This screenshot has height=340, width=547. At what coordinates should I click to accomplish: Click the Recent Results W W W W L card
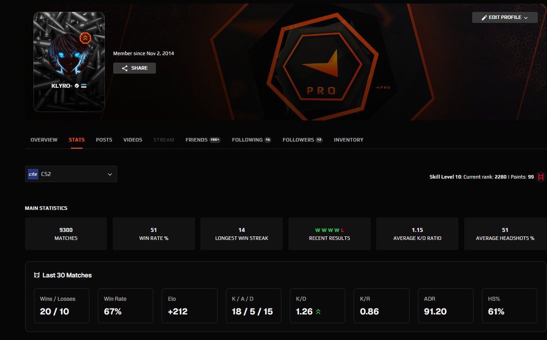(x=330, y=234)
